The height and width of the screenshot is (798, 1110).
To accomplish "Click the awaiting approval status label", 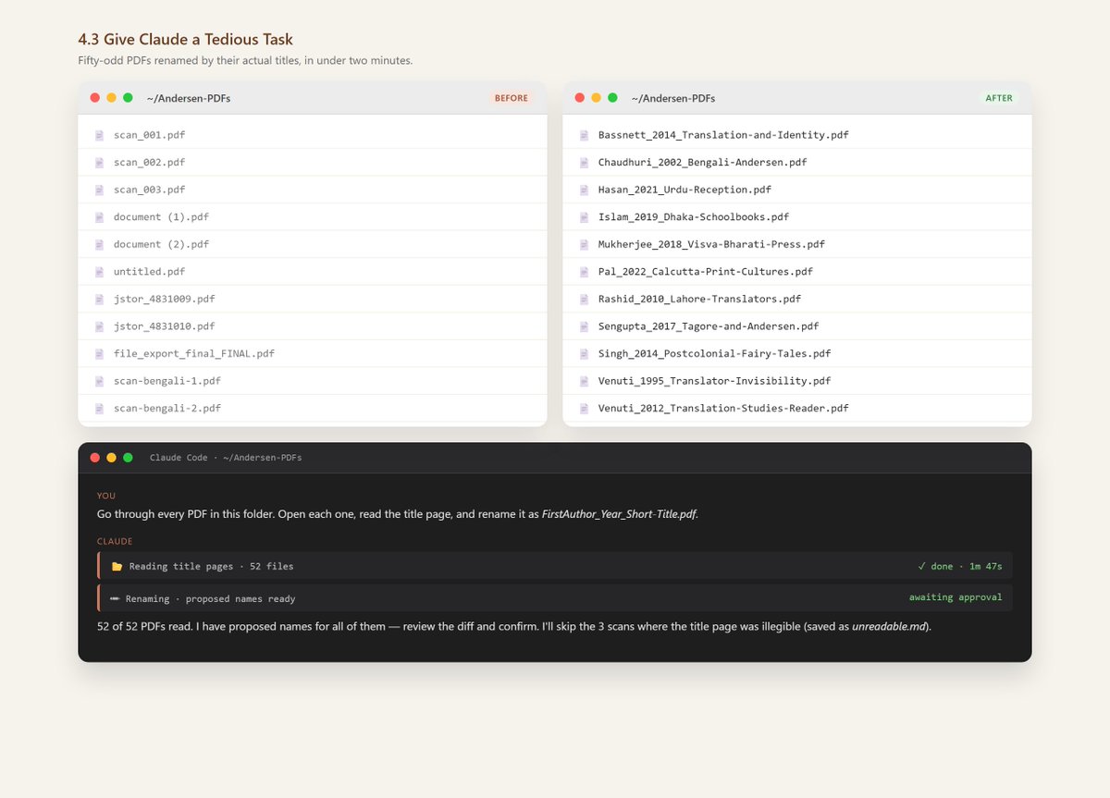I will pyautogui.click(x=956, y=597).
